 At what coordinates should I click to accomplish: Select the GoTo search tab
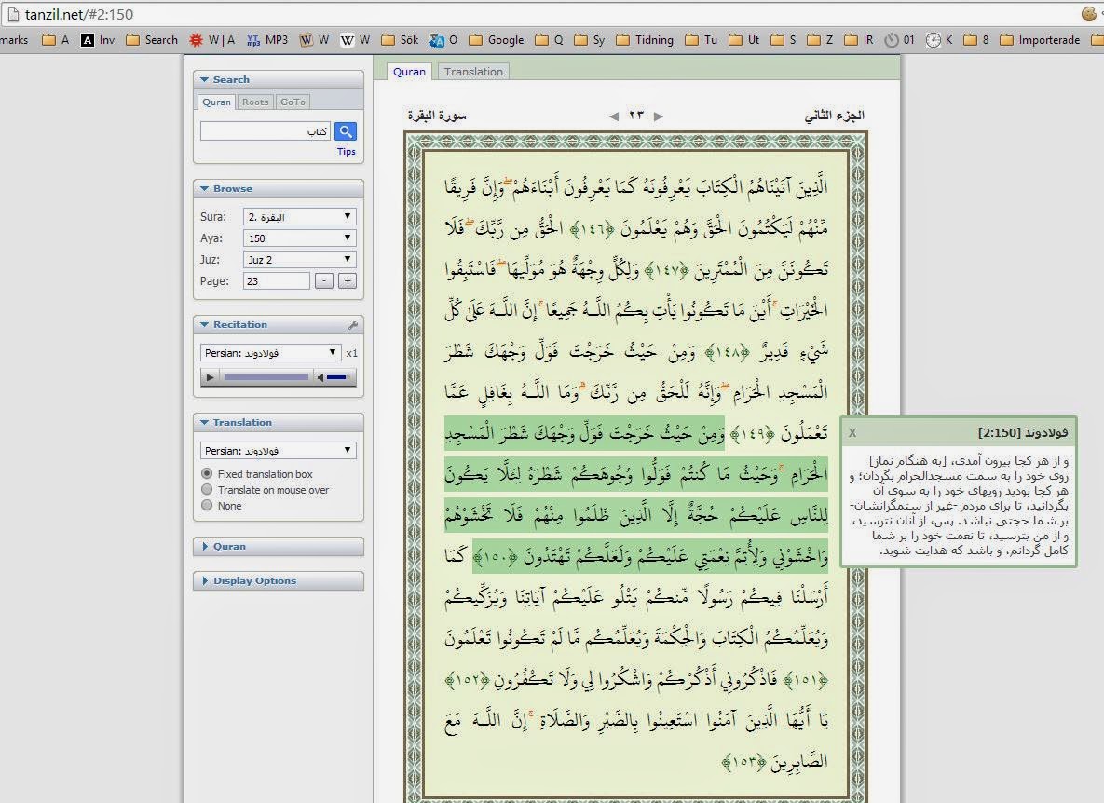click(x=293, y=102)
